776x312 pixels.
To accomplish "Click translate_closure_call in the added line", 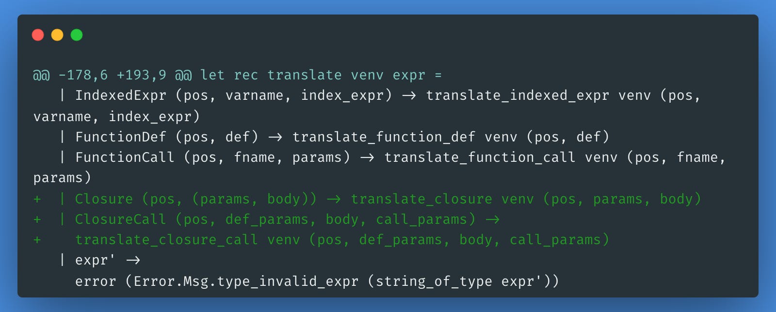I will tap(166, 240).
